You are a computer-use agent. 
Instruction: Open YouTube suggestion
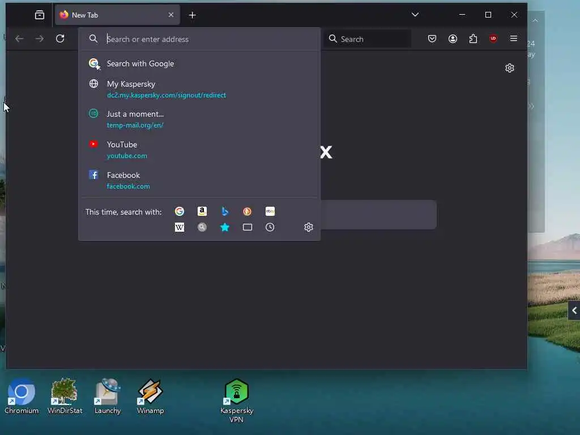click(199, 150)
